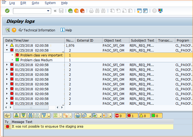193x137 pixels.
Task: Click the Technical Information button
Action: (37, 30)
